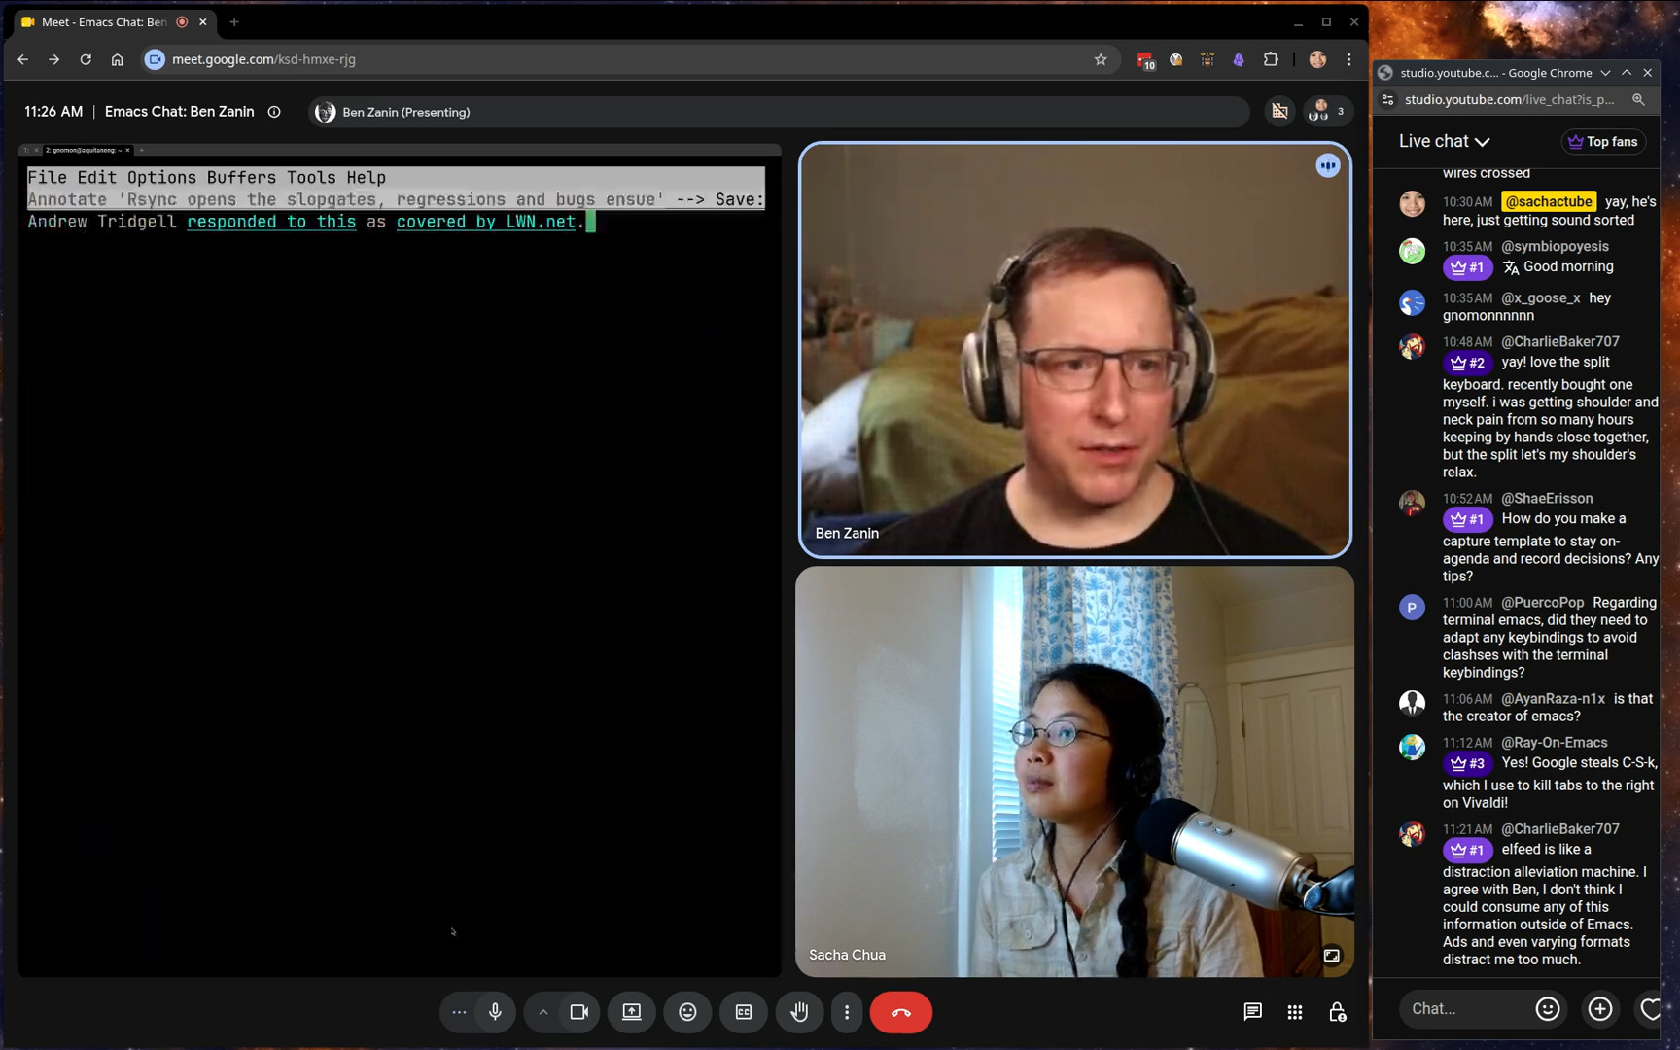Viewport: 1680px width, 1050px height.
Task: Raise your hand in the meeting
Action: pos(799,1012)
